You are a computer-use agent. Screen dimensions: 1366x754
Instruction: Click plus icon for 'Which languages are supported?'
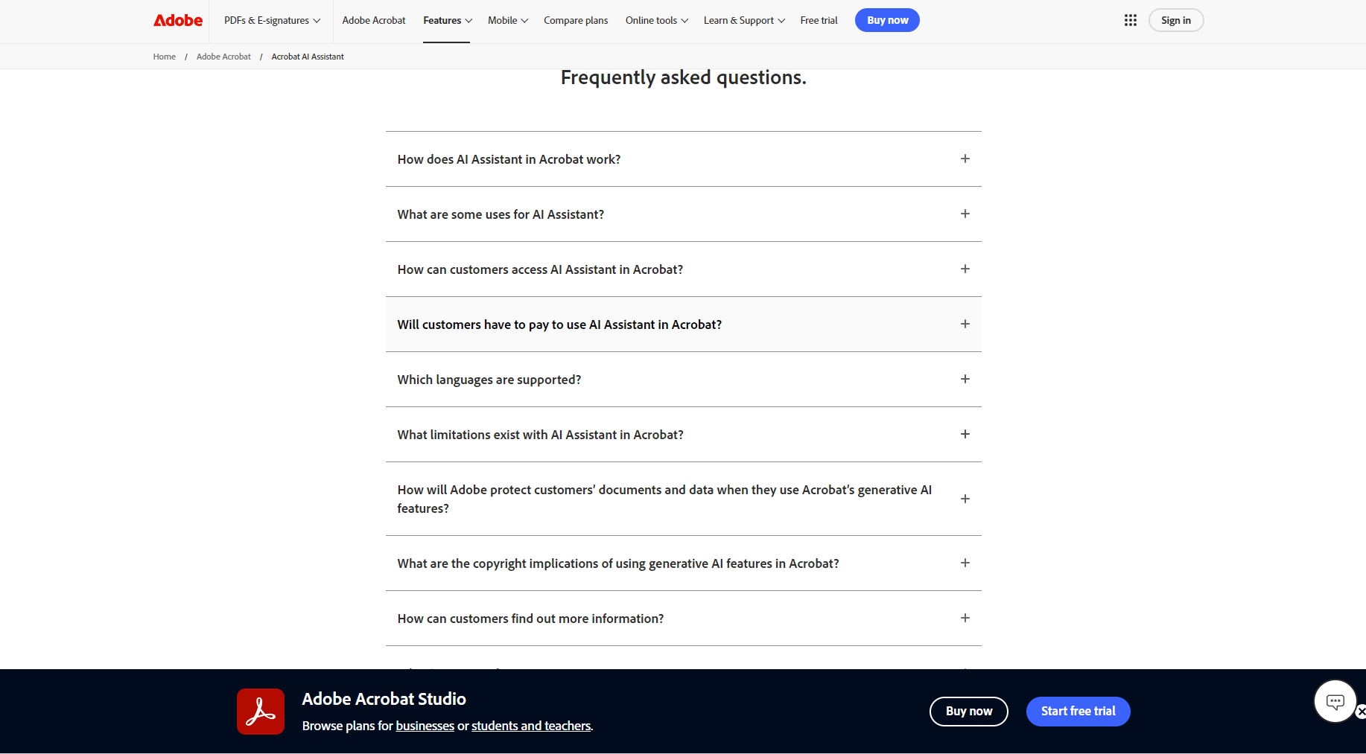click(x=965, y=379)
